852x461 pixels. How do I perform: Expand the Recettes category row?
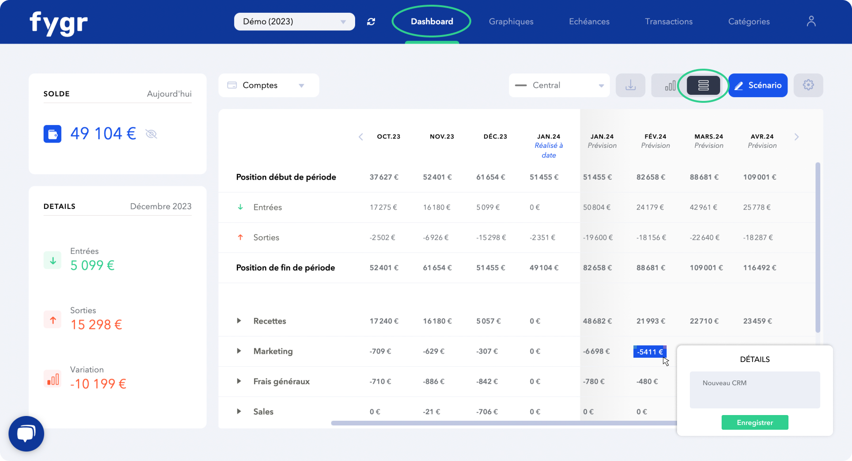point(238,321)
